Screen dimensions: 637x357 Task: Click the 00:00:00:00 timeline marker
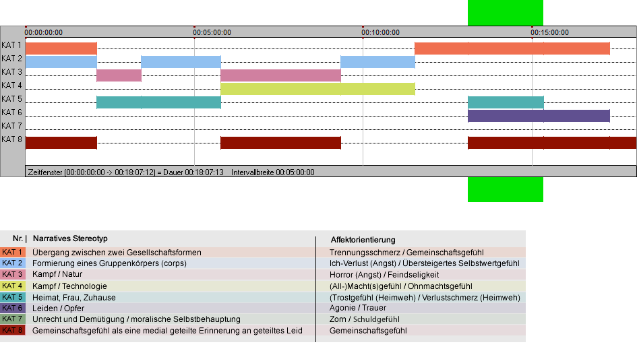[x=43, y=32]
